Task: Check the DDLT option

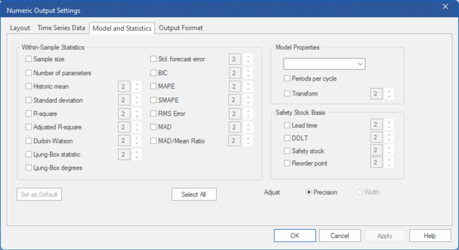Action: 287,138
